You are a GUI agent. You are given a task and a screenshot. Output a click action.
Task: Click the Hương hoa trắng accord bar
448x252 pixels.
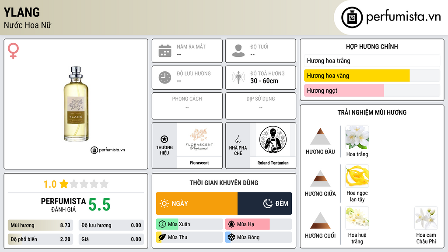[372, 60]
